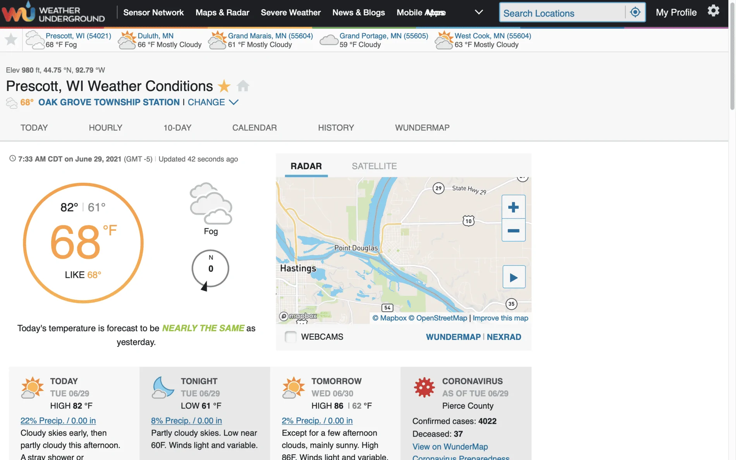Open the Sensor Network menu
This screenshot has width=736, height=460.
(x=153, y=12)
